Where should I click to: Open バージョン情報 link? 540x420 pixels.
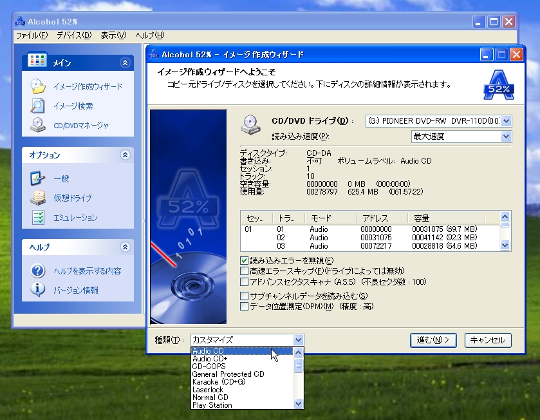click(x=76, y=290)
